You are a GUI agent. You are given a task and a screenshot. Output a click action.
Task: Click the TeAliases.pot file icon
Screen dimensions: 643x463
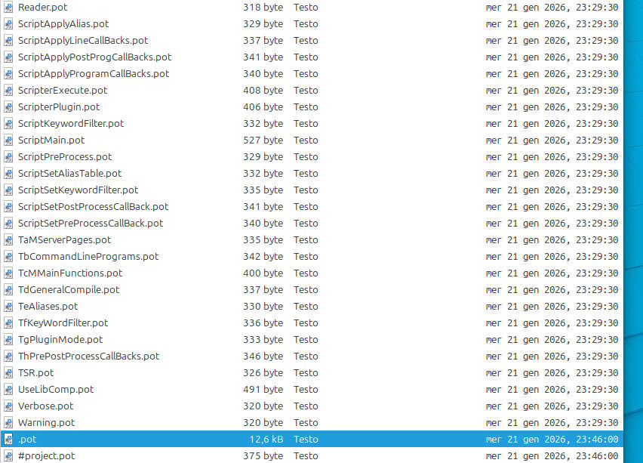(8, 306)
